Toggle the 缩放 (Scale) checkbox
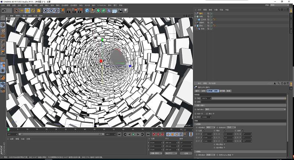 [x=225, y=130]
